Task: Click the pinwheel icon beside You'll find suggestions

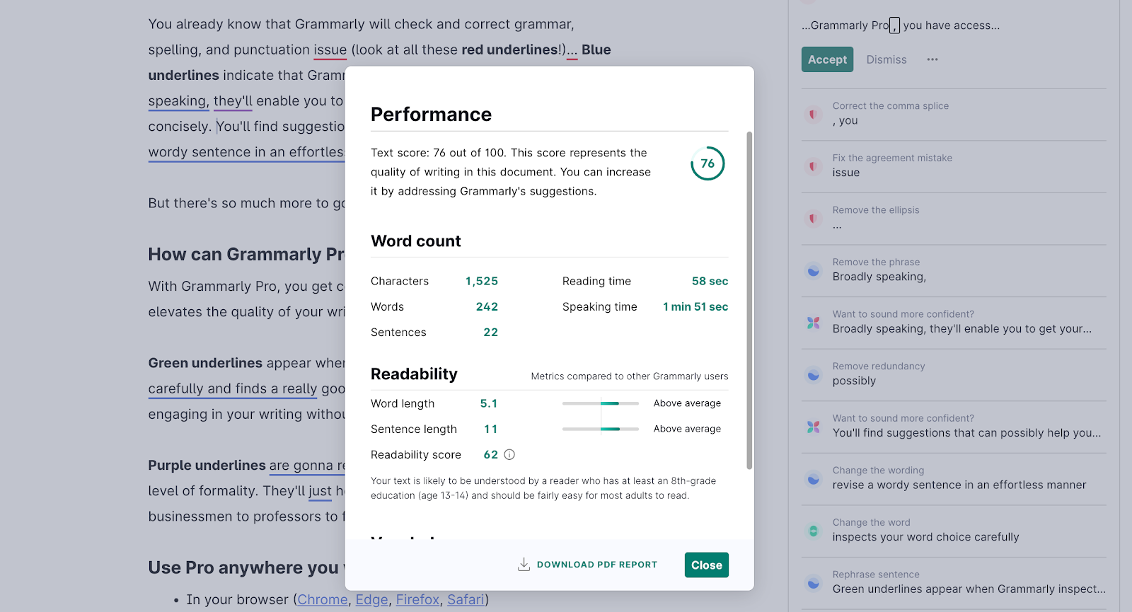Action: point(814,427)
